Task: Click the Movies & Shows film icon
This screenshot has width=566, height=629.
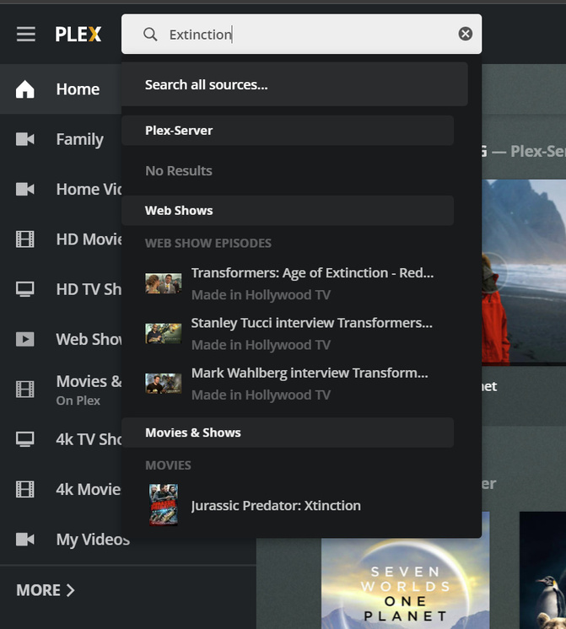Action: click(x=25, y=389)
